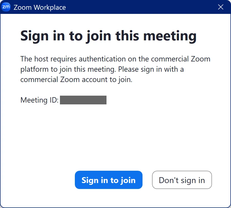This screenshot has height=208, width=231.
Task: Click the line starting "The host requires authentication"
Action: point(115,59)
